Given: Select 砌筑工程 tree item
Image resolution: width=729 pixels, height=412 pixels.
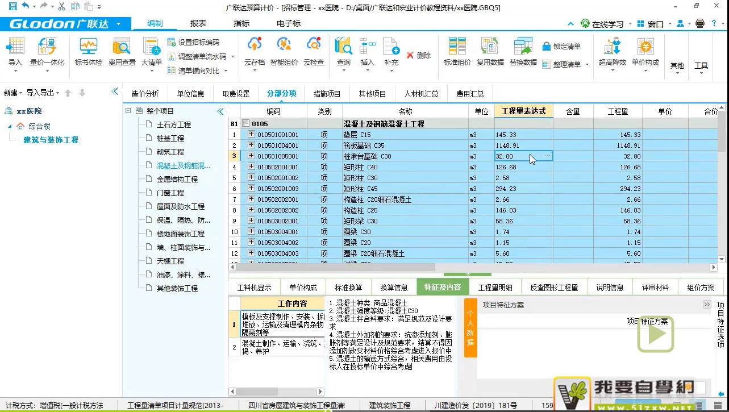Looking at the screenshot, I should 170,152.
